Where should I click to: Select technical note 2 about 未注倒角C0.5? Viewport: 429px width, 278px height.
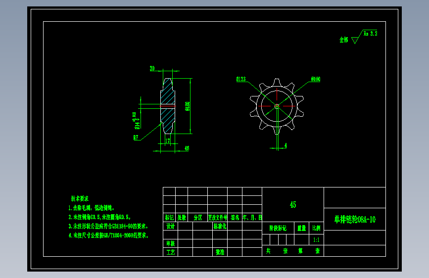point(100,217)
